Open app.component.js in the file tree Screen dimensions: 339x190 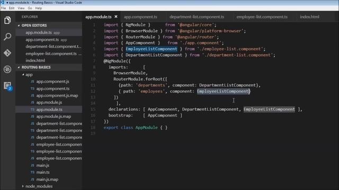click(52, 81)
